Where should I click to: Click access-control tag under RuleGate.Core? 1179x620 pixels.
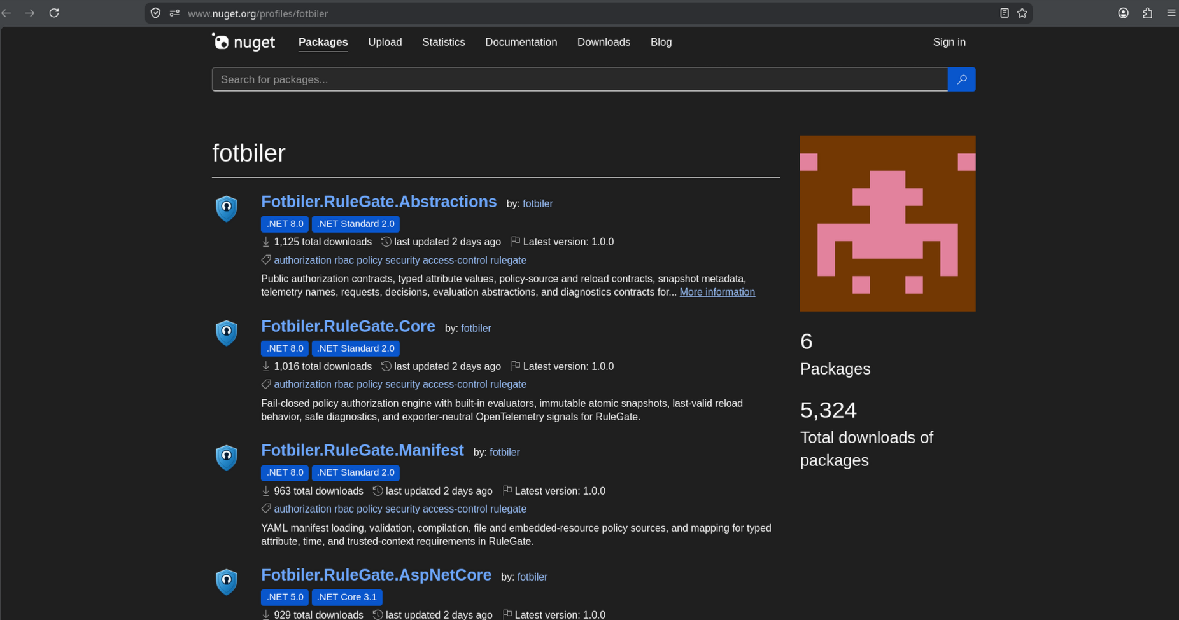click(x=455, y=384)
